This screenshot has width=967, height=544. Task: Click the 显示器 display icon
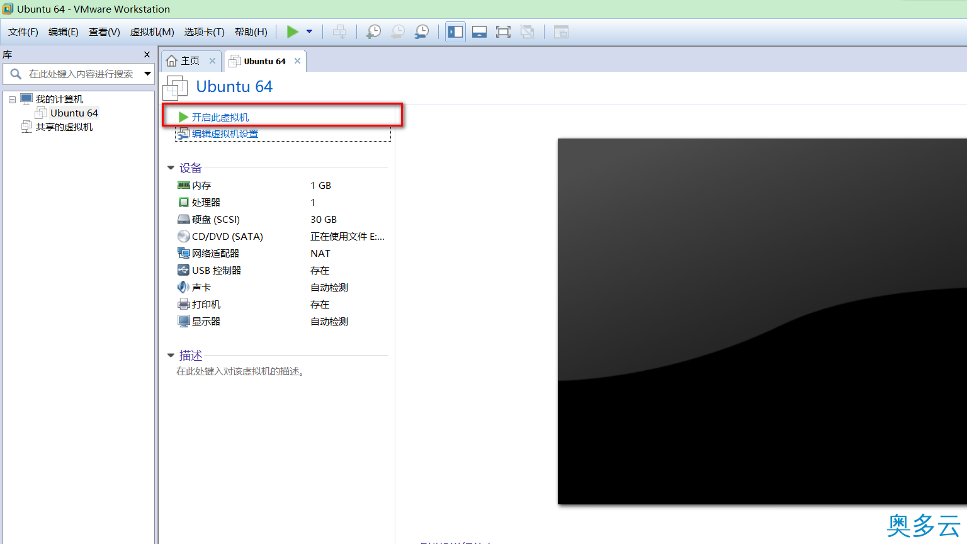click(183, 321)
